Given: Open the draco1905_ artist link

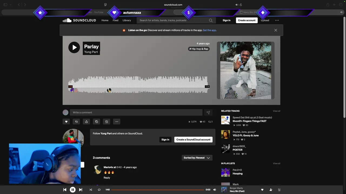Looking at the screenshot, I should tap(239, 146).
